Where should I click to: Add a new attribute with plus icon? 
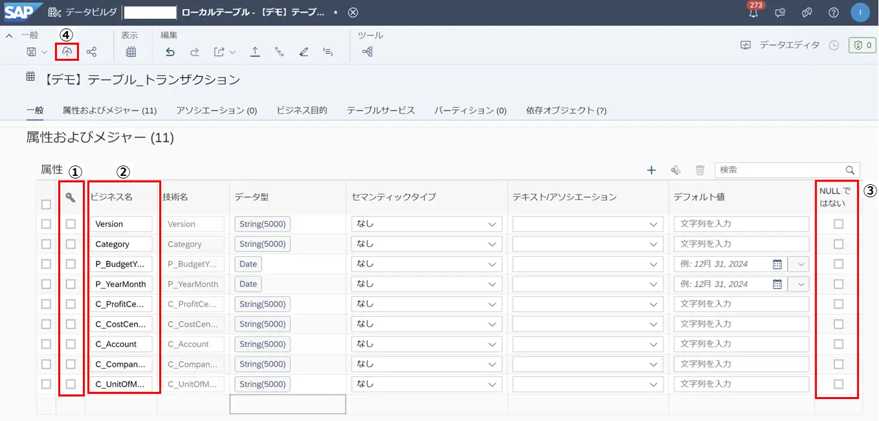point(652,170)
